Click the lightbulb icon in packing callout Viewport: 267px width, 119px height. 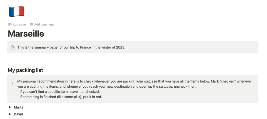pos(12,81)
